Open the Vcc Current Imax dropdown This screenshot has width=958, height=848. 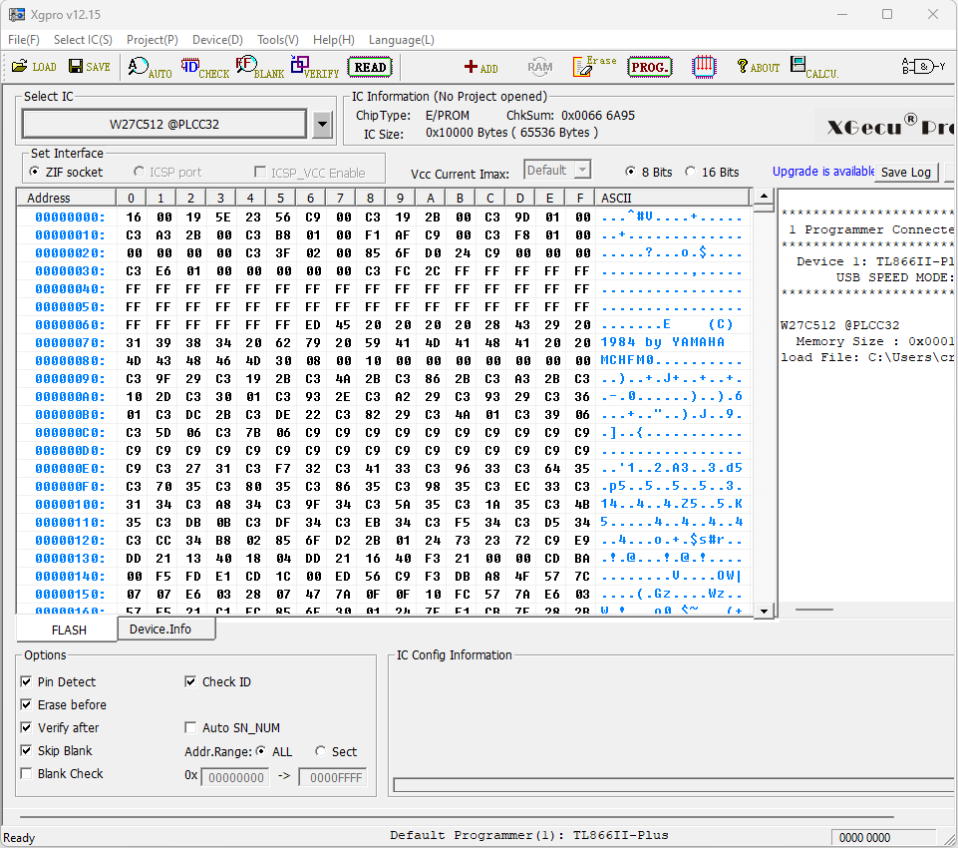(582, 171)
